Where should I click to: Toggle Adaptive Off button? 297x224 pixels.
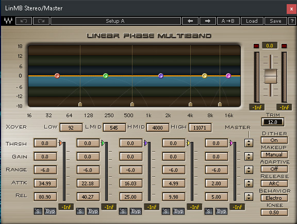click(x=274, y=169)
